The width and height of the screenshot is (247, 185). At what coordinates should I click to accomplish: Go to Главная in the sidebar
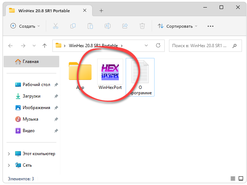(x=31, y=62)
